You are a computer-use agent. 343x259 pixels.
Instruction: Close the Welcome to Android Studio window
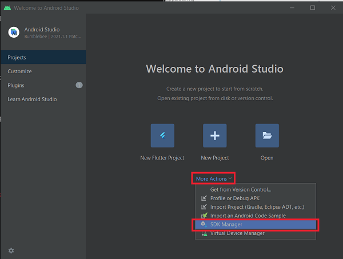point(333,8)
